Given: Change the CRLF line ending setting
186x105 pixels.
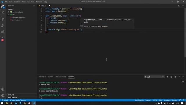Looking at the screenshot, I should [x=160, y=100].
